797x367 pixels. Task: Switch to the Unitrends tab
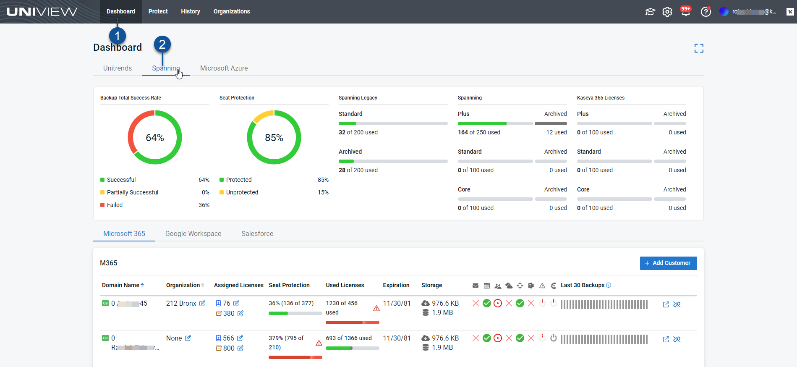[x=118, y=68]
